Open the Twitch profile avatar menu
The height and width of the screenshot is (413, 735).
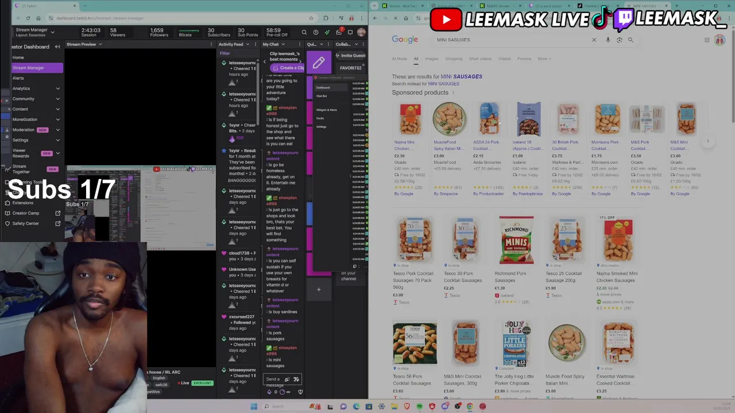(x=361, y=32)
